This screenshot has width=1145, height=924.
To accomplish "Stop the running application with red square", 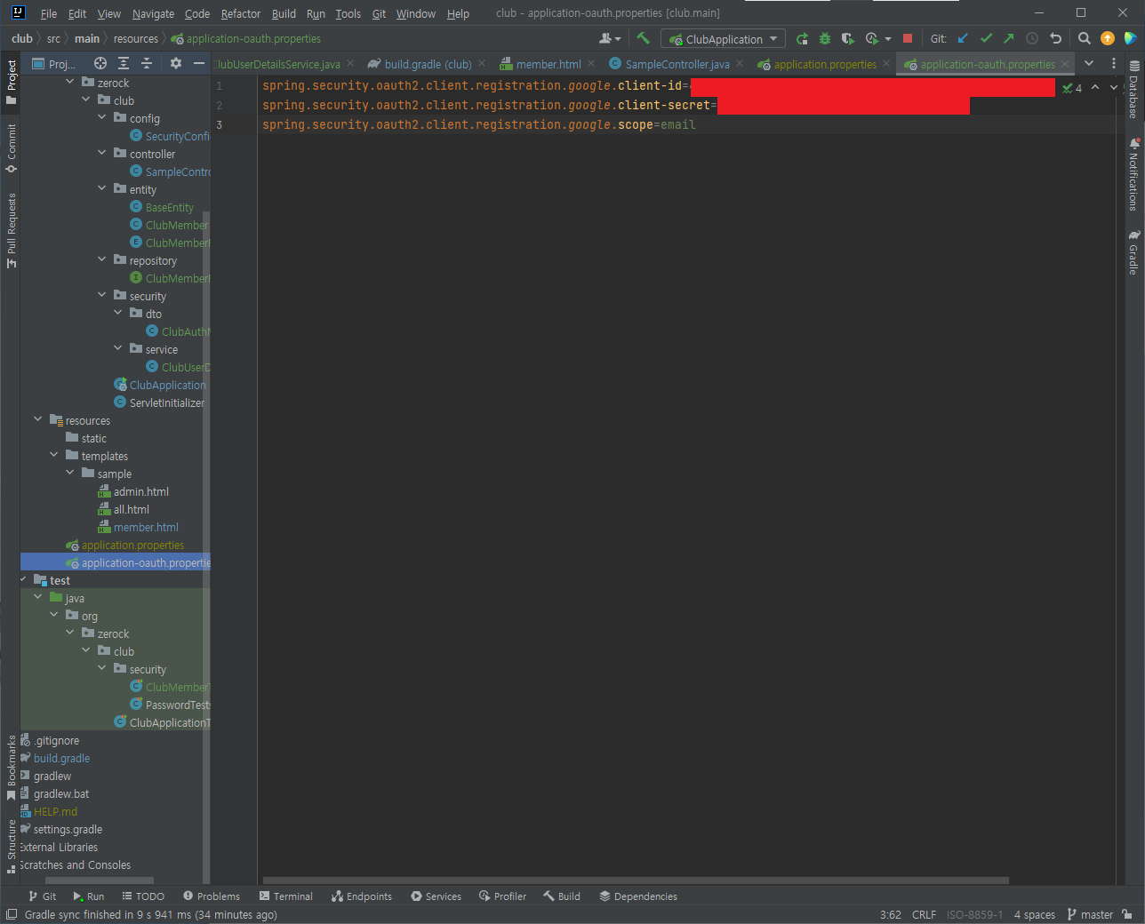I will (908, 38).
